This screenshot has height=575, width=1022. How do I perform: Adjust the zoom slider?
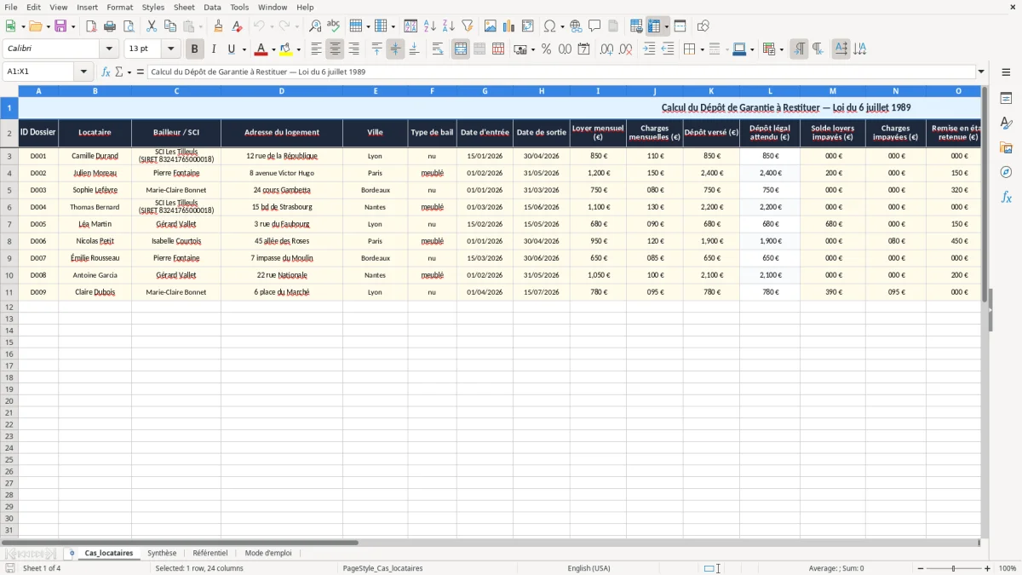coord(954,568)
